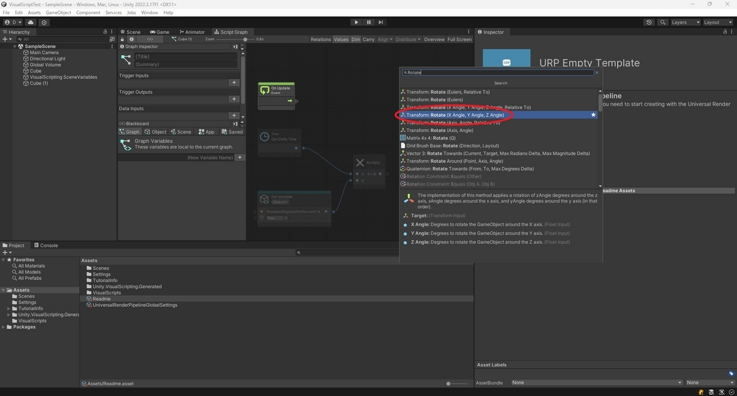The width and height of the screenshot is (737, 396).
Task: Toggle the Graph Inspector info button
Action: pos(131,39)
